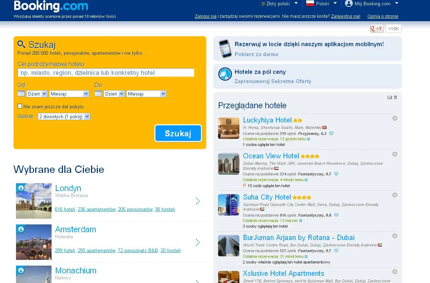Click the mobile phone app icon
The image size is (430, 283).
click(x=225, y=49)
